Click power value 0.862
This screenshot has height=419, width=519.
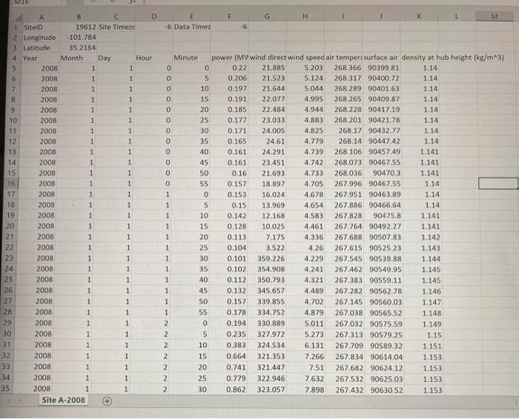[228, 389]
